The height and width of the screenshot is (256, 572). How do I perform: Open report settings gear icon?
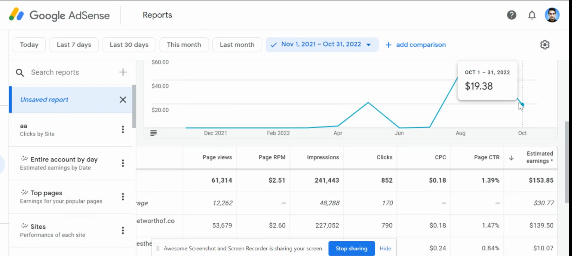[545, 45]
